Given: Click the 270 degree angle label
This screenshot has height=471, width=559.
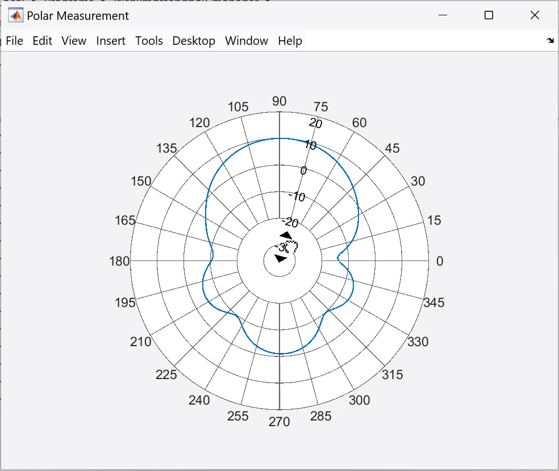Looking at the screenshot, I should (x=279, y=422).
